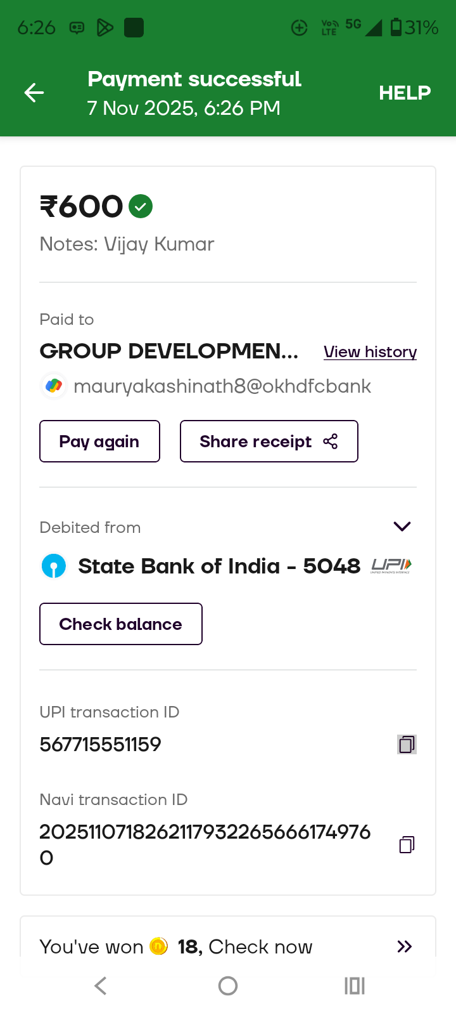This screenshot has width=456, height=1015.
Task: Tap the back arrow in header
Action: point(34,93)
